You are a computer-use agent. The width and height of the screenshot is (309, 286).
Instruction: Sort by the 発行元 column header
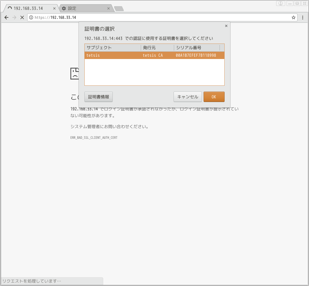(x=157, y=48)
